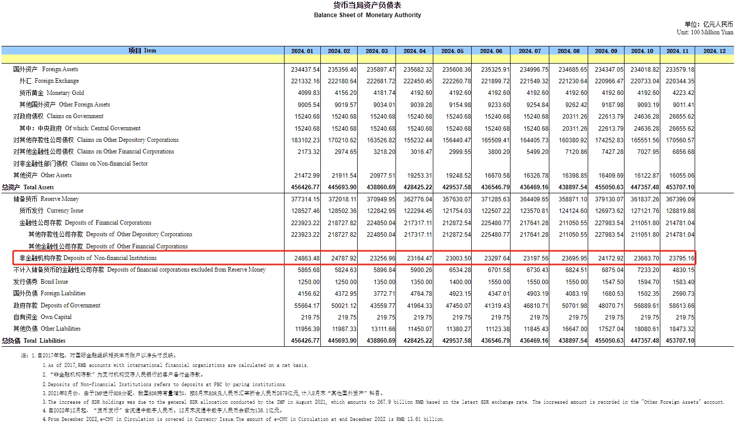
Task: Click Deposits of Government value 55664.17
Action: click(307, 306)
